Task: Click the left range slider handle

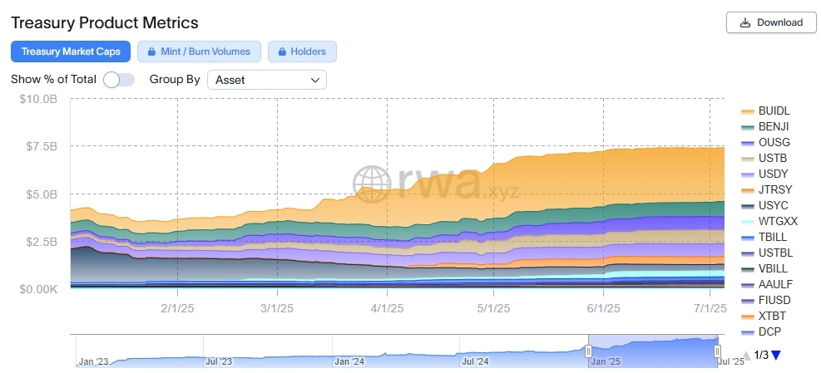Action: (x=589, y=351)
